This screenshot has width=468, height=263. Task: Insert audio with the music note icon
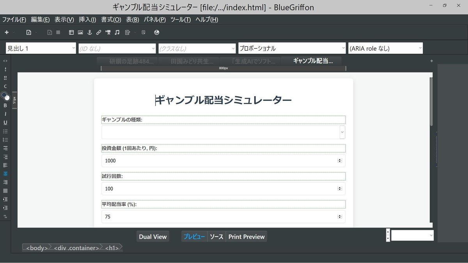tap(117, 32)
